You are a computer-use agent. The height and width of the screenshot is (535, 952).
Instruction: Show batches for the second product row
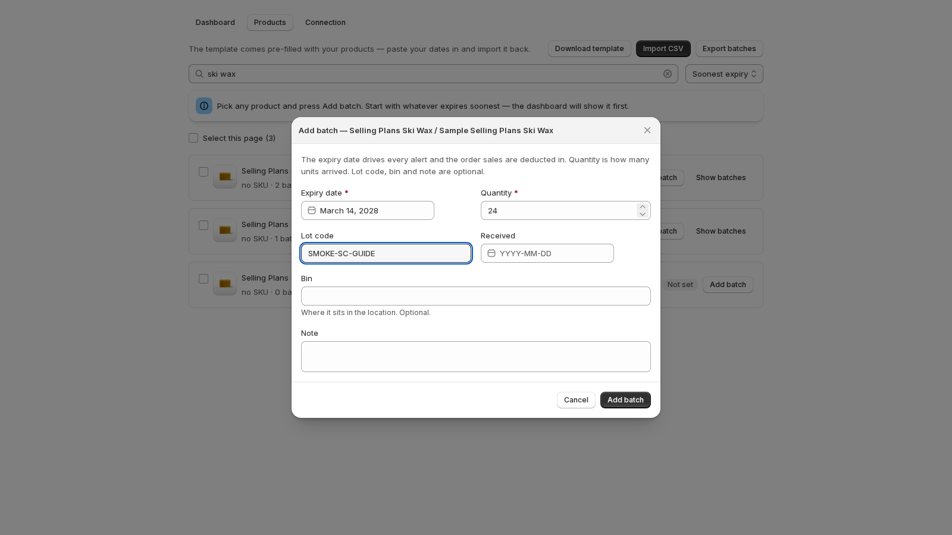721,231
